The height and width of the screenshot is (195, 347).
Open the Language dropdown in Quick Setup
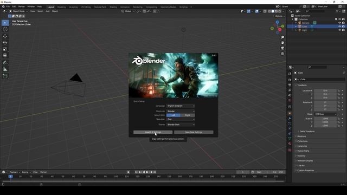[x=181, y=106]
